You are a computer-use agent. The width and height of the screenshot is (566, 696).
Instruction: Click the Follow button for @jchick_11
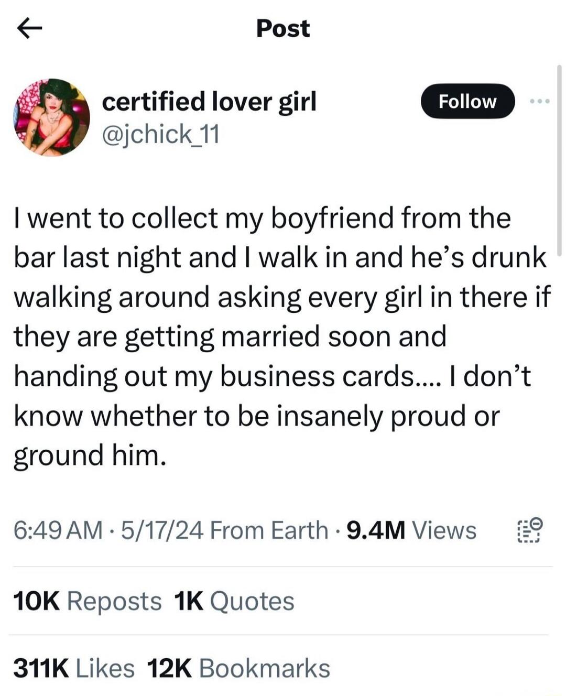click(467, 102)
